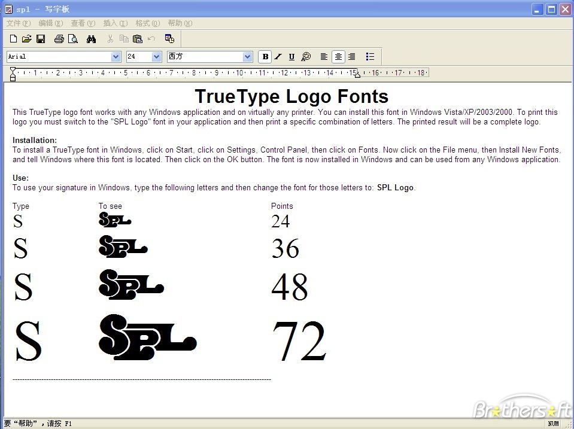Click the SPL logo in the 72-point row
The height and width of the screenshot is (429, 574).
coord(148,337)
